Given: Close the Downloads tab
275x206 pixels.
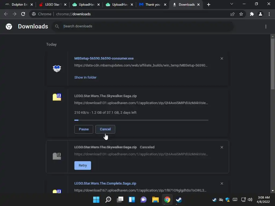Looking at the screenshot, I should pyautogui.click(x=198, y=5).
